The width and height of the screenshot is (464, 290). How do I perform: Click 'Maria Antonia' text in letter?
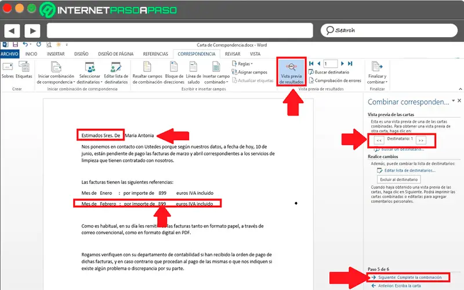tap(139, 136)
